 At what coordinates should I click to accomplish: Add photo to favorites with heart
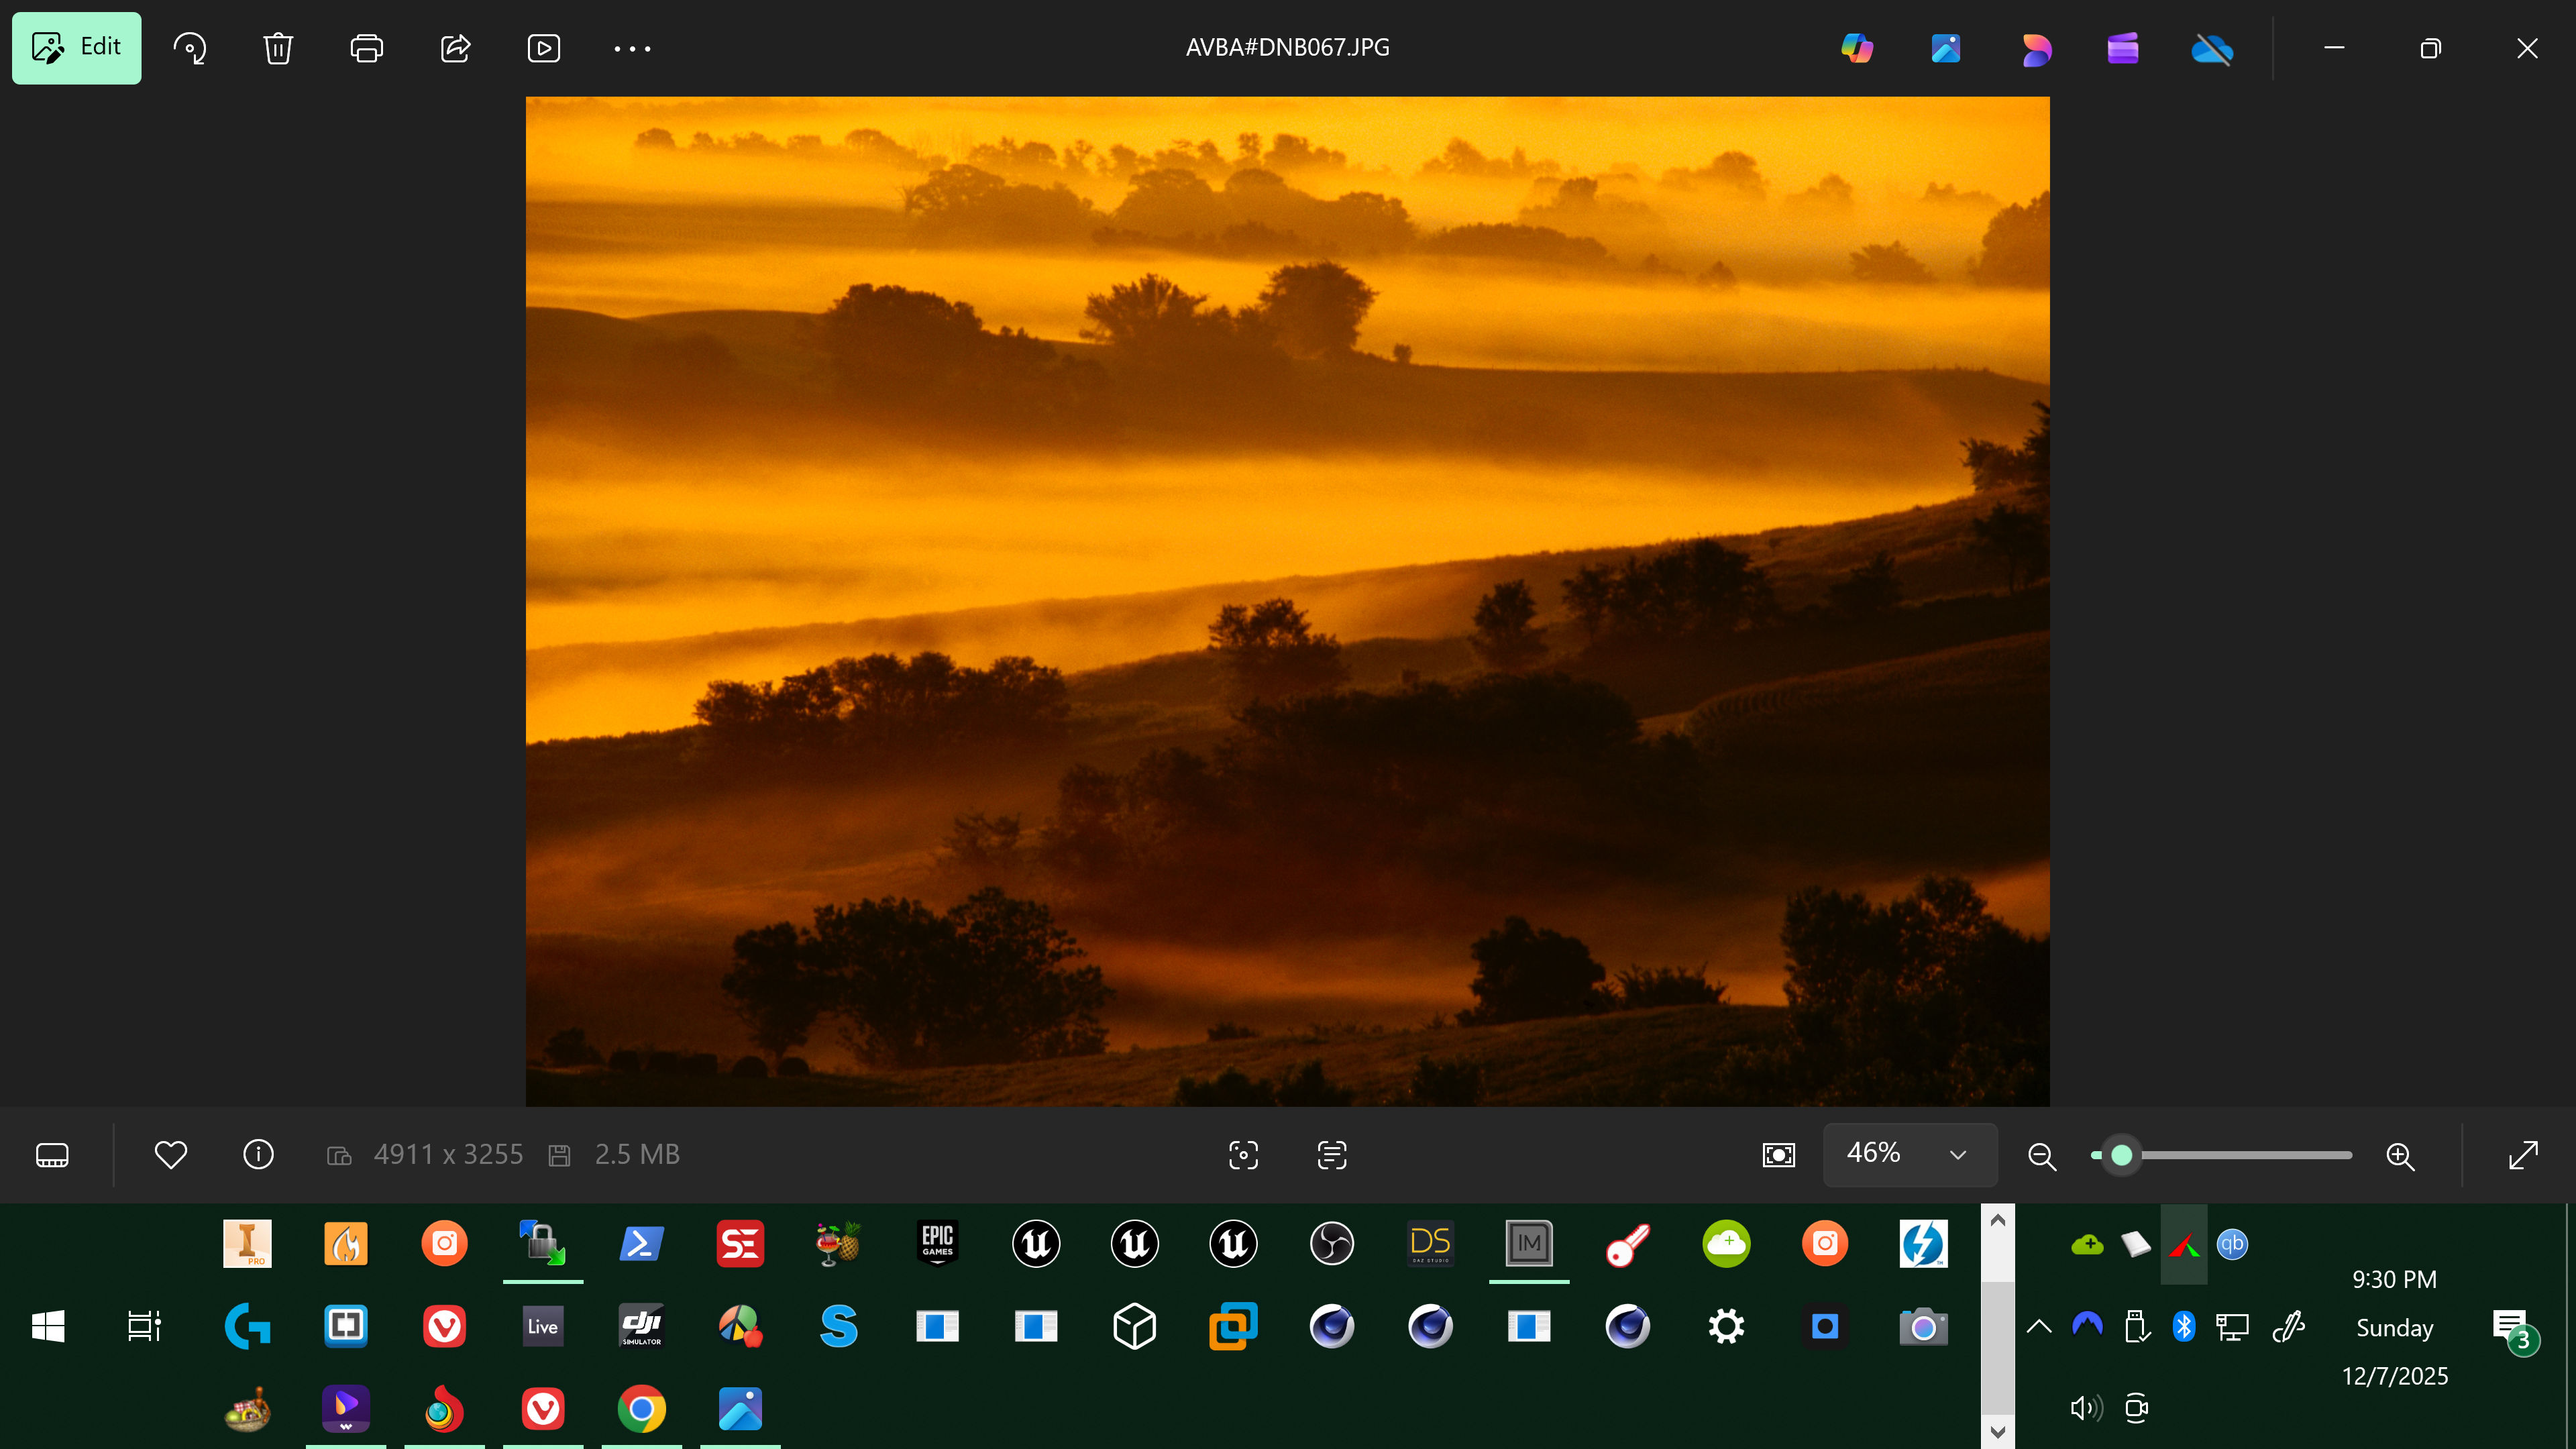pyautogui.click(x=171, y=1155)
